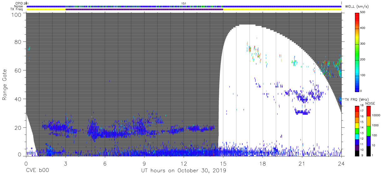Click the 18 hour tick on the UT axis
The height and width of the screenshot is (177, 384).
(263, 164)
